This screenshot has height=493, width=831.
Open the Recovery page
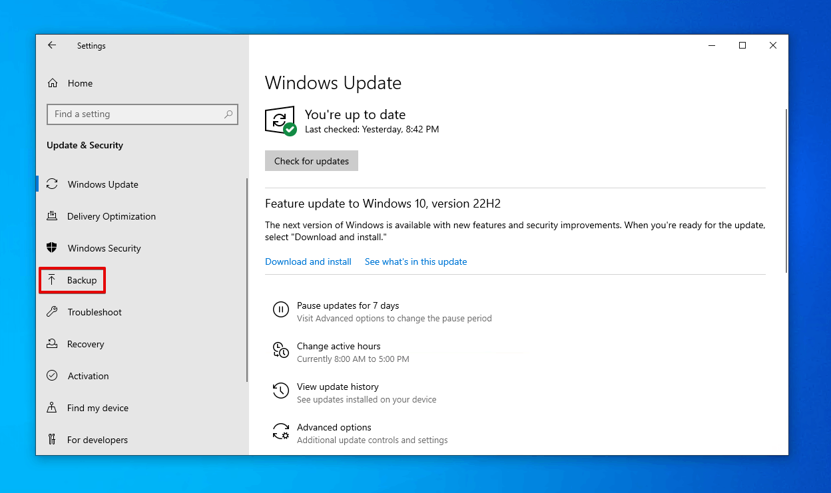point(86,344)
